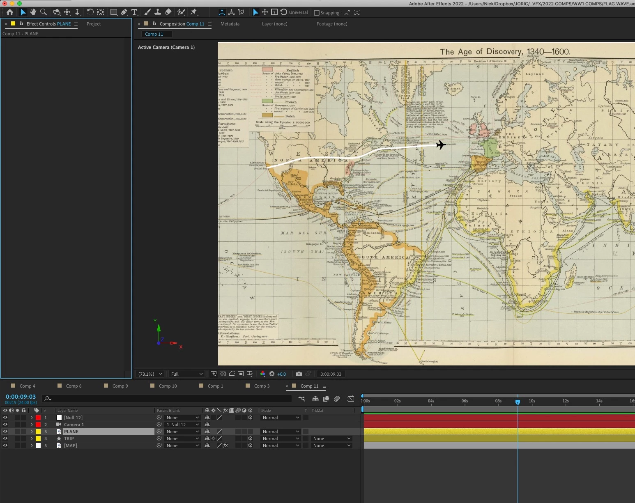Screen dimensions: 635x503
Task: Enable View Axis mode
Action: pos(242,12)
